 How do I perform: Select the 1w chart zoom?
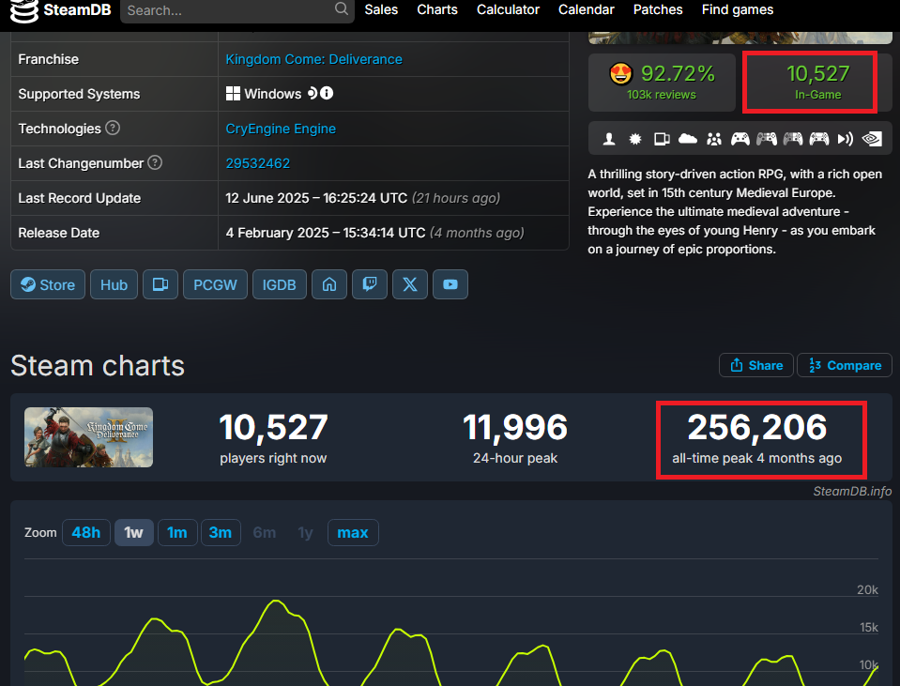coord(134,533)
